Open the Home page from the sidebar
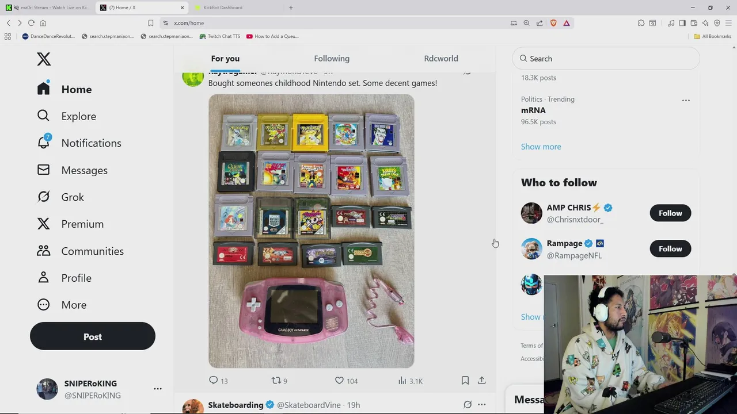737x414 pixels. tap(64, 89)
